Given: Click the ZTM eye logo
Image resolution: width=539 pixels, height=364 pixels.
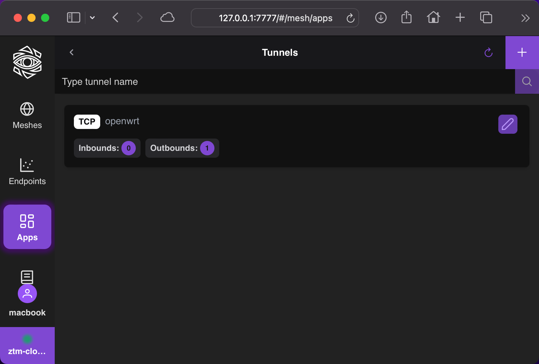Looking at the screenshot, I should click(x=27, y=62).
